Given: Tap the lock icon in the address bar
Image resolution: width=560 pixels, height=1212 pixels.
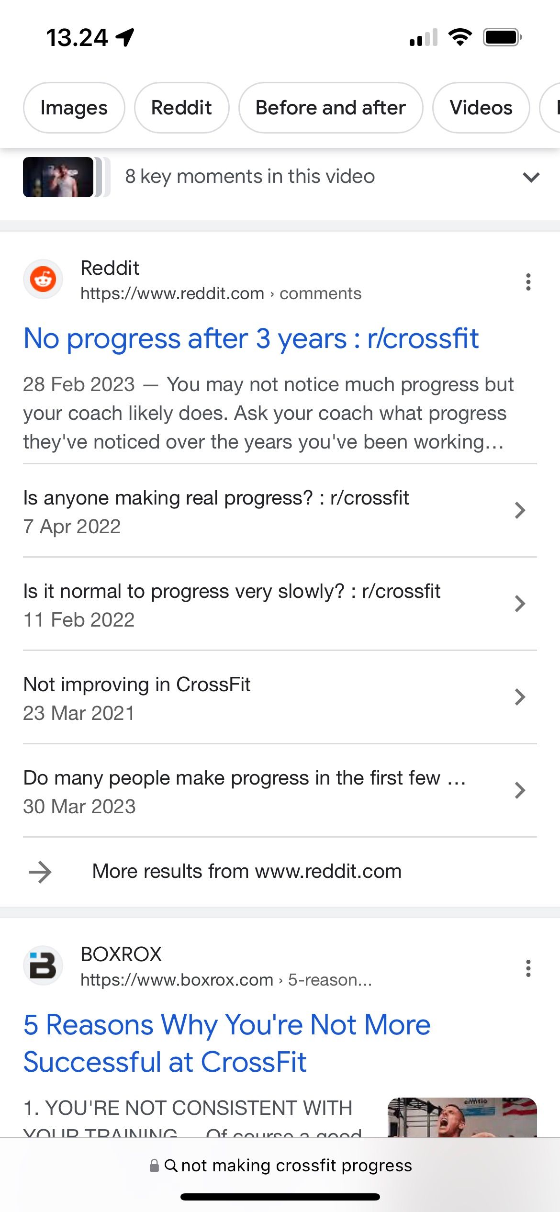Looking at the screenshot, I should point(154,1166).
